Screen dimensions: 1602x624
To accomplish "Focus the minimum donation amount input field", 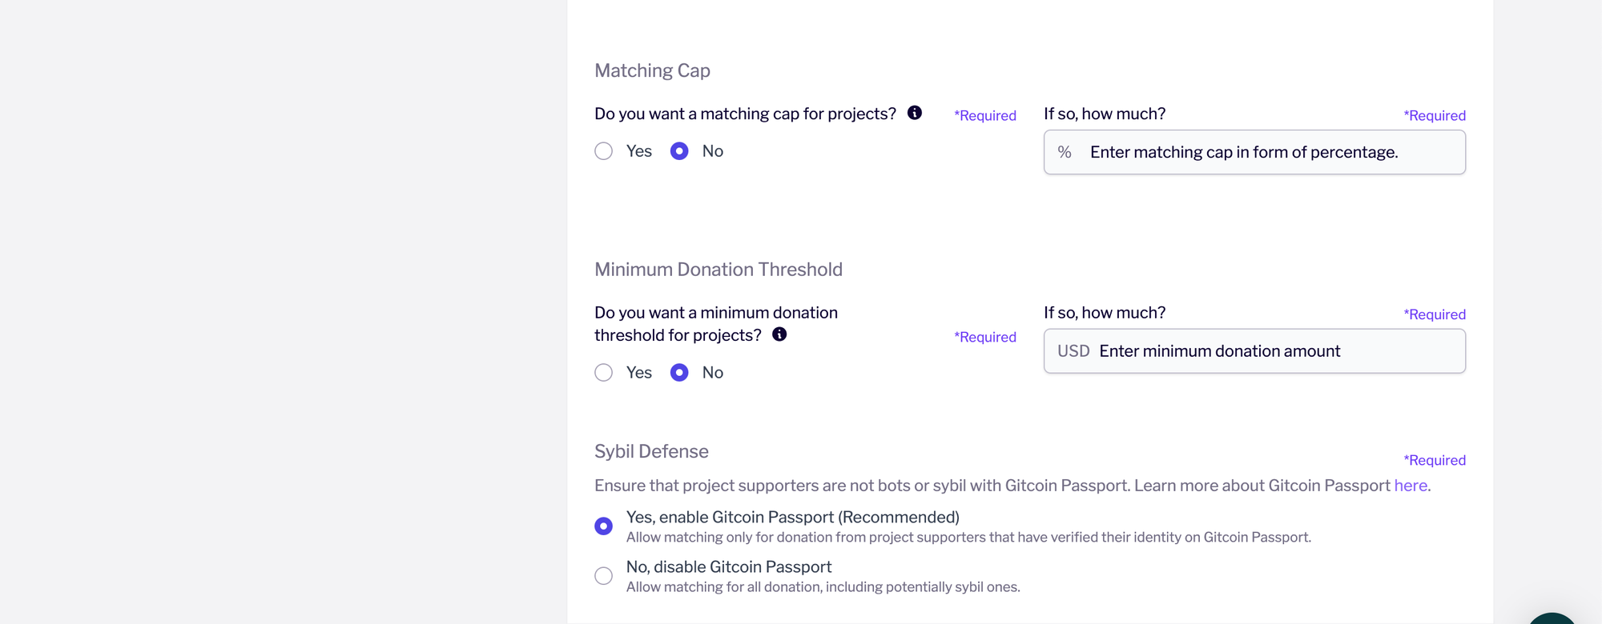I will click(1254, 351).
